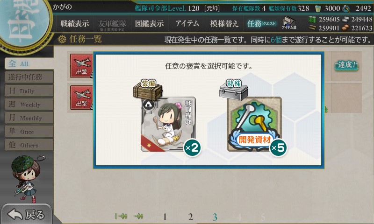The height and width of the screenshot is (224, 374).
Task: Open the 戦績表示 menu
Action: point(75,23)
